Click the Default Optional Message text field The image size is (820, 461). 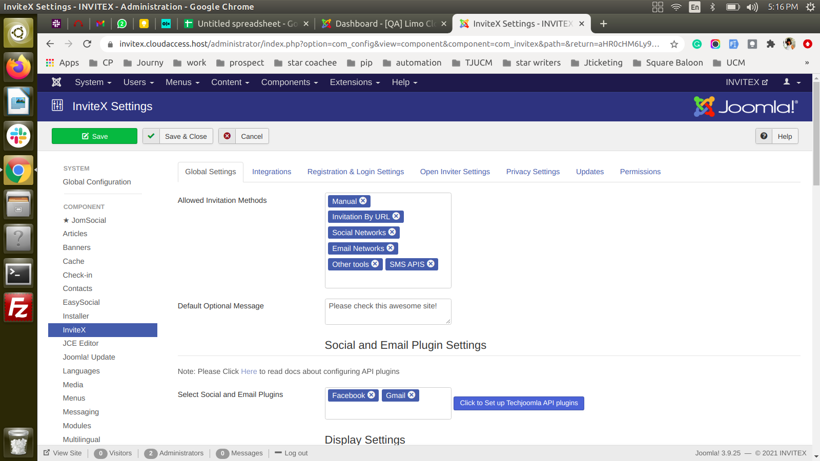pos(387,311)
